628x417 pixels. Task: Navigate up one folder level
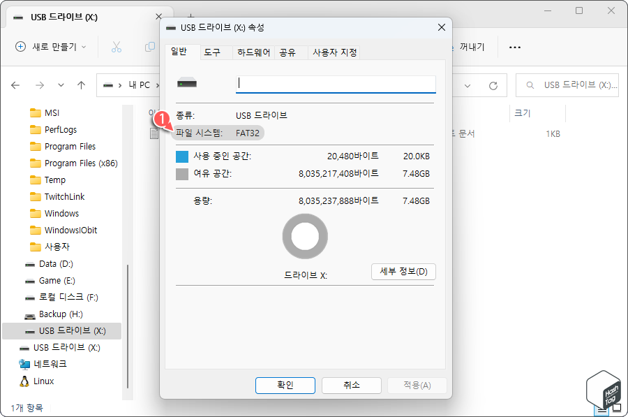click(x=80, y=85)
